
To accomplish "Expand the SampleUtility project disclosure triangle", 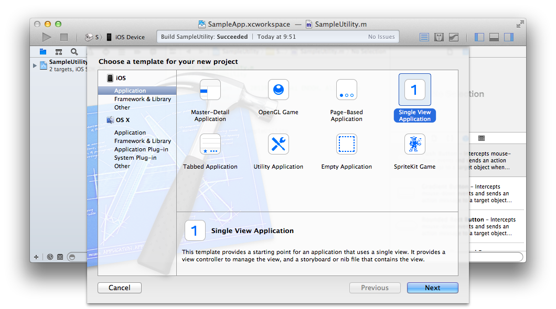I will 35,65.
